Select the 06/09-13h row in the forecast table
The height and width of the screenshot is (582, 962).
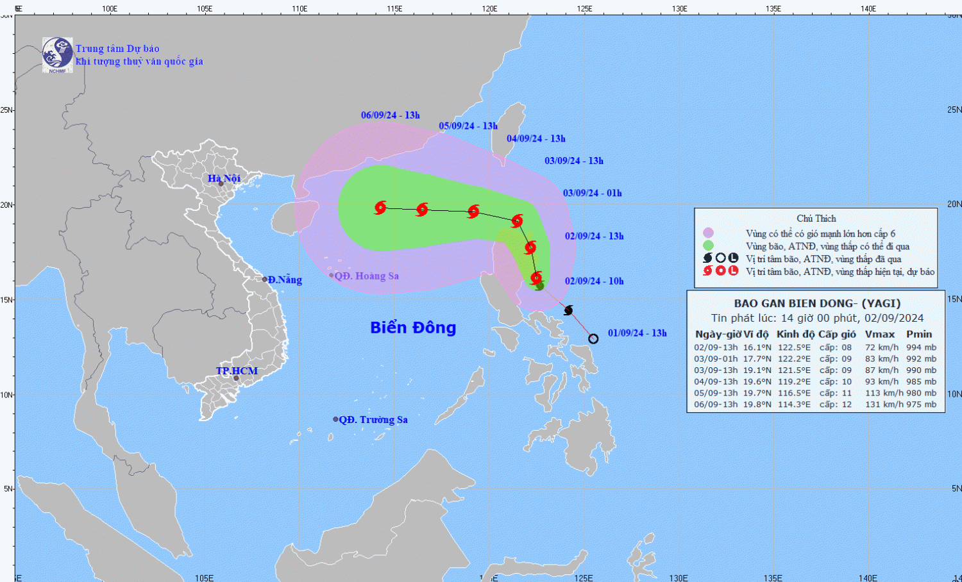(x=815, y=404)
